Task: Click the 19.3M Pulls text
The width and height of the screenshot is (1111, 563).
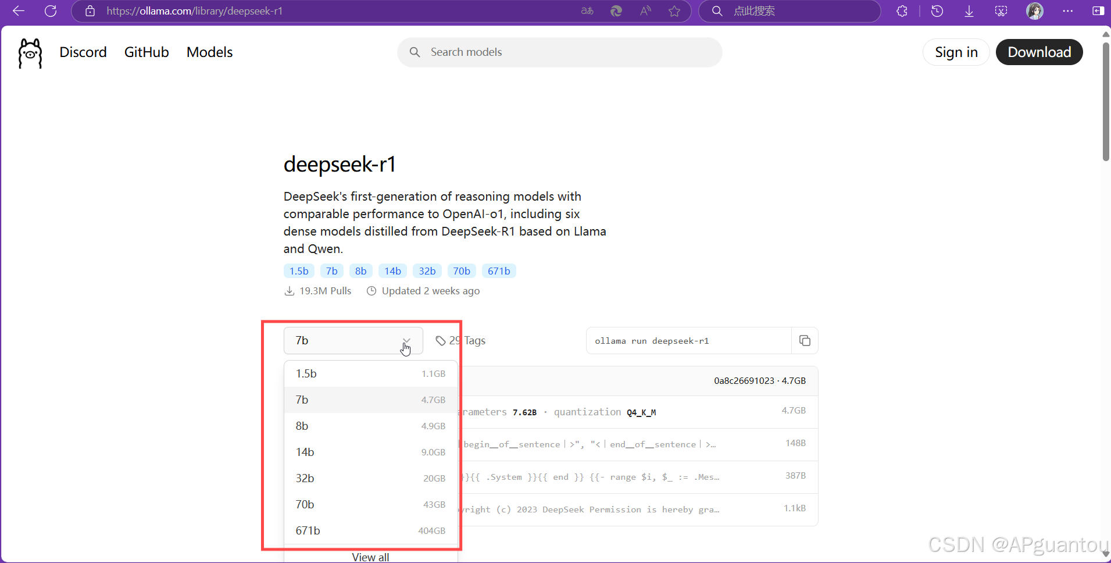Action: [x=325, y=291]
